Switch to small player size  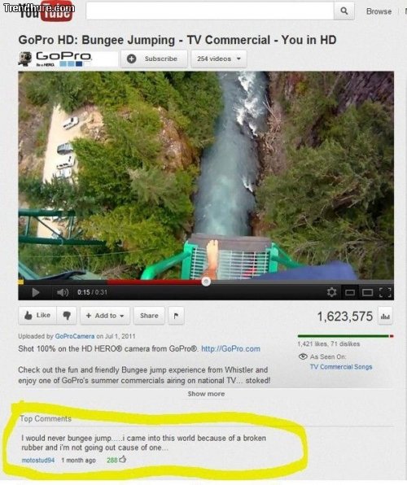(x=350, y=292)
